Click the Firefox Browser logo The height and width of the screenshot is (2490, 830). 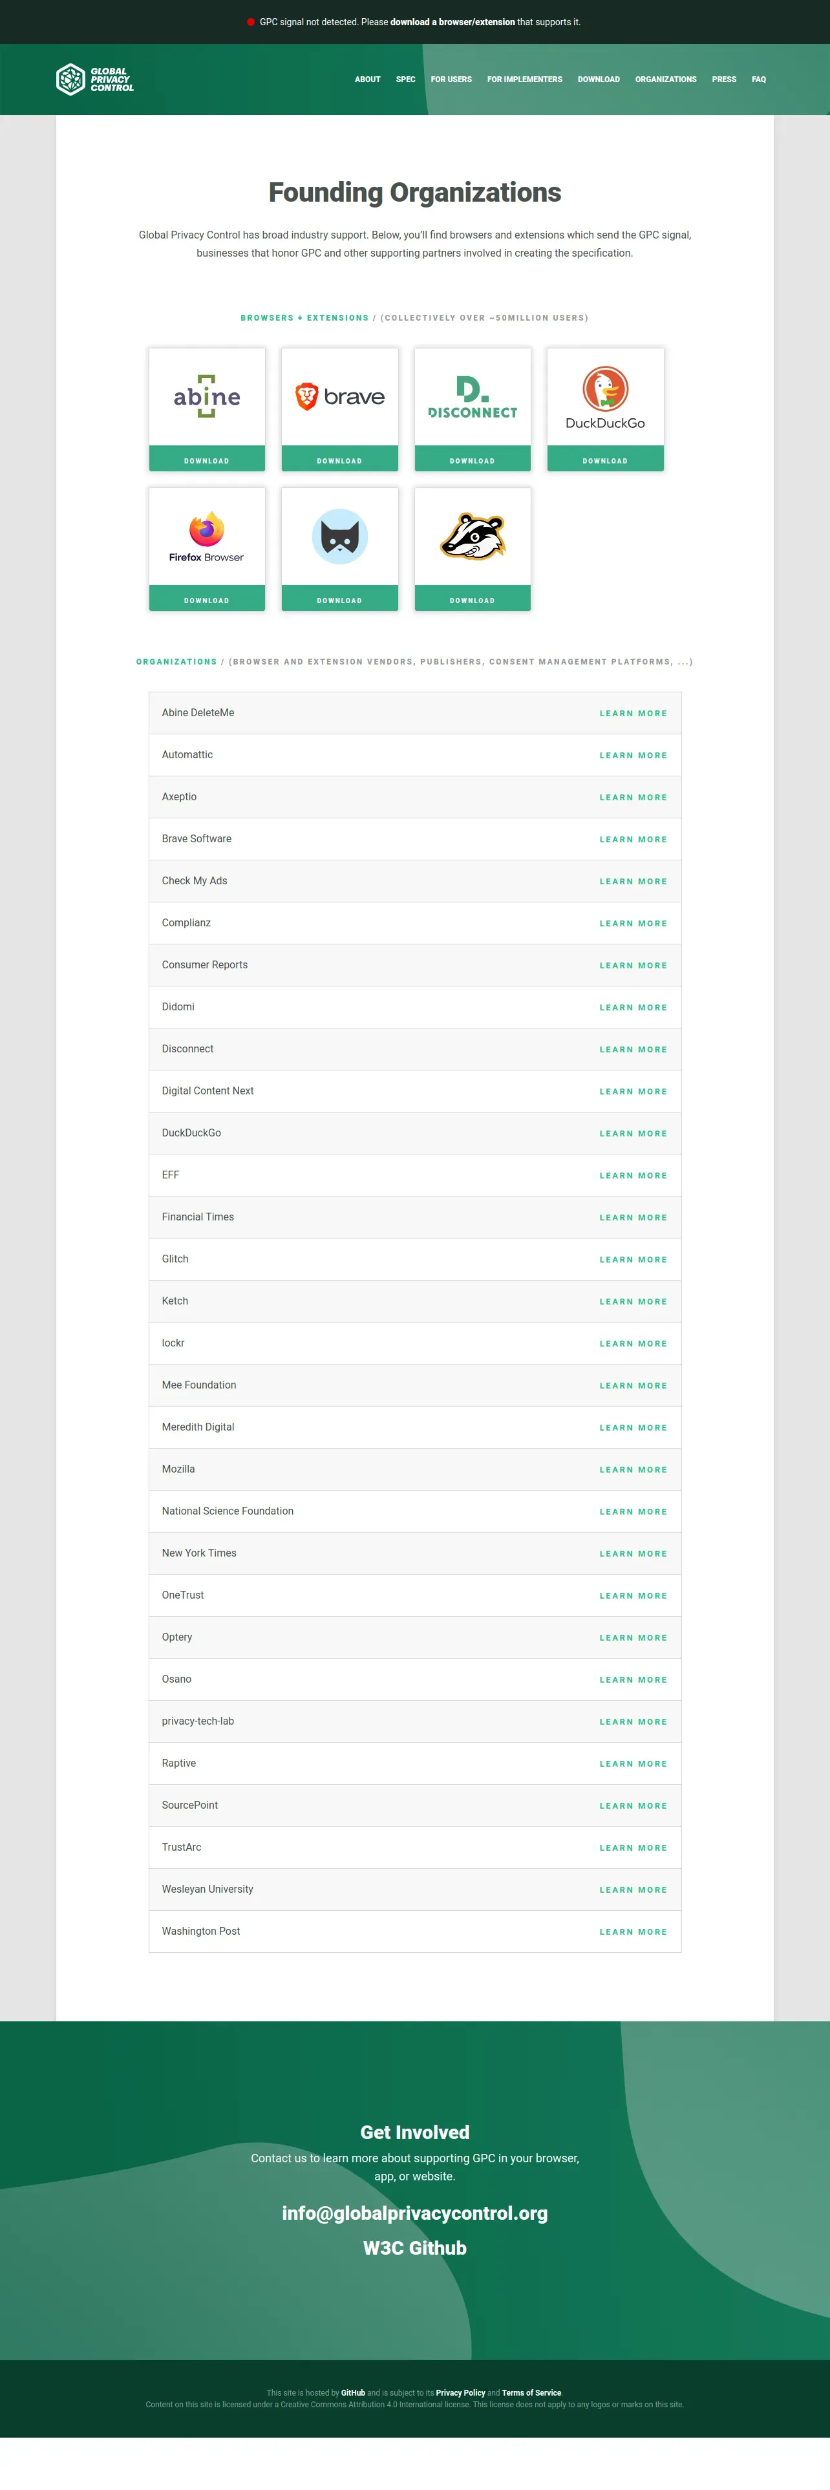point(207,537)
